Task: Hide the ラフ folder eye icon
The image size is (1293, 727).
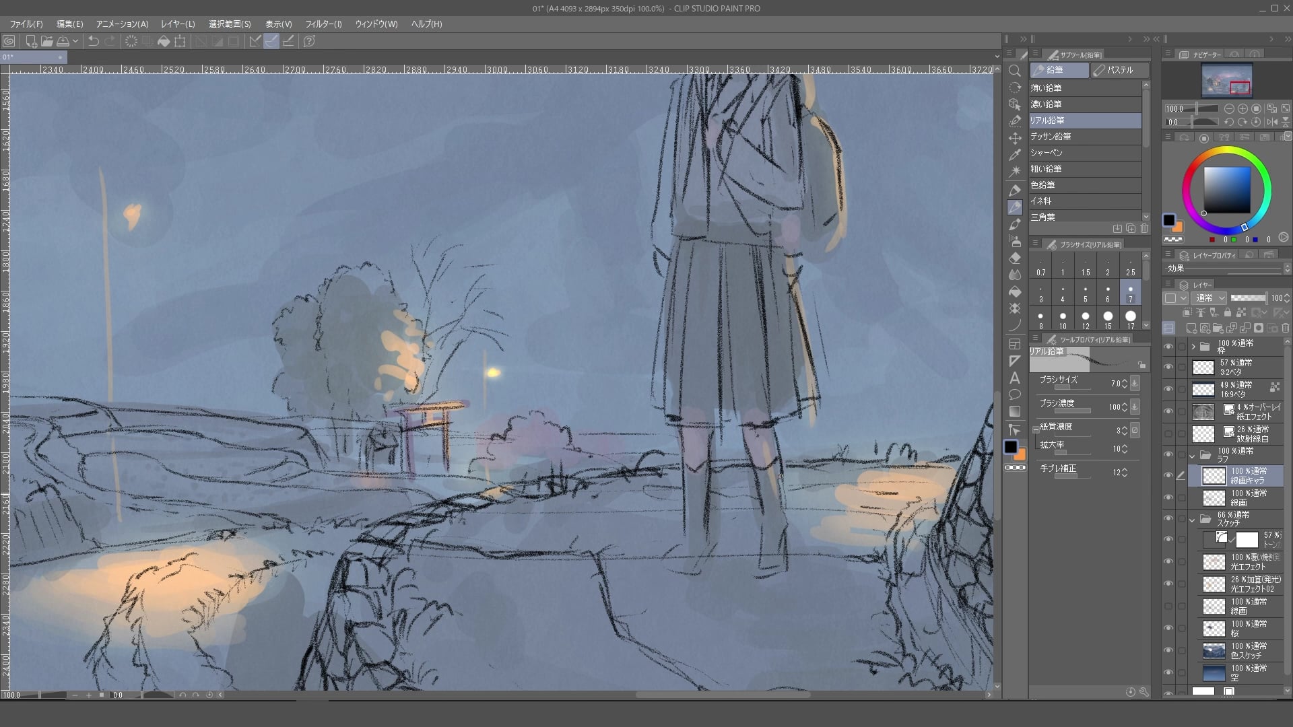Action: 1168,455
